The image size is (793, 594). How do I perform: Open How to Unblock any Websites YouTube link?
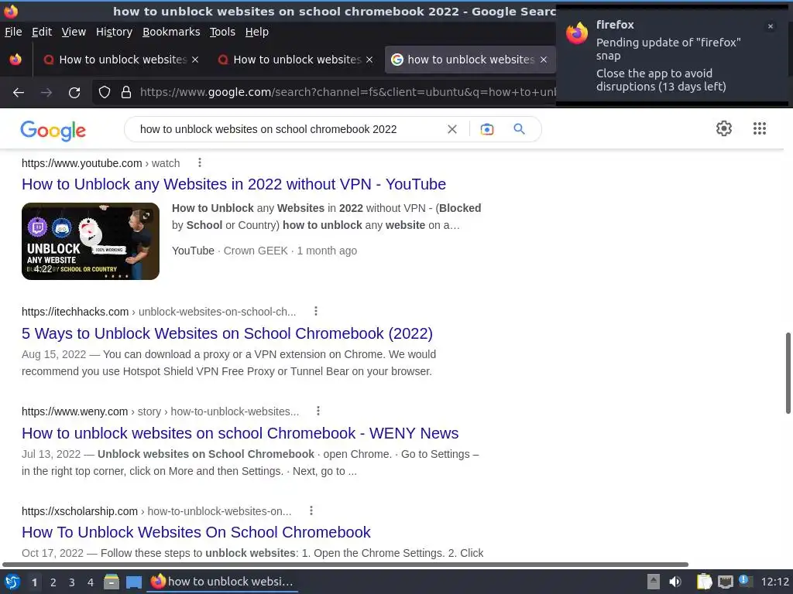pyautogui.click(x=234, y=184)
